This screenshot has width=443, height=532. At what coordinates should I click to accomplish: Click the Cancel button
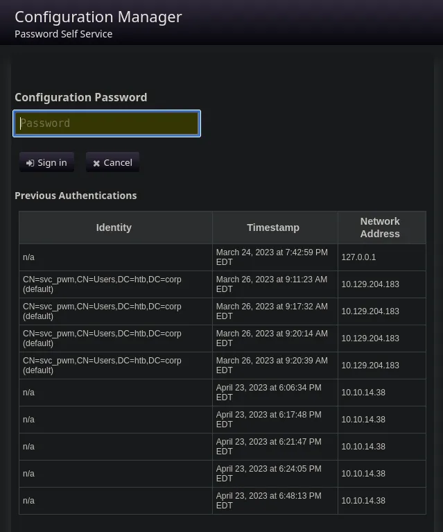[x=112, y=162]
